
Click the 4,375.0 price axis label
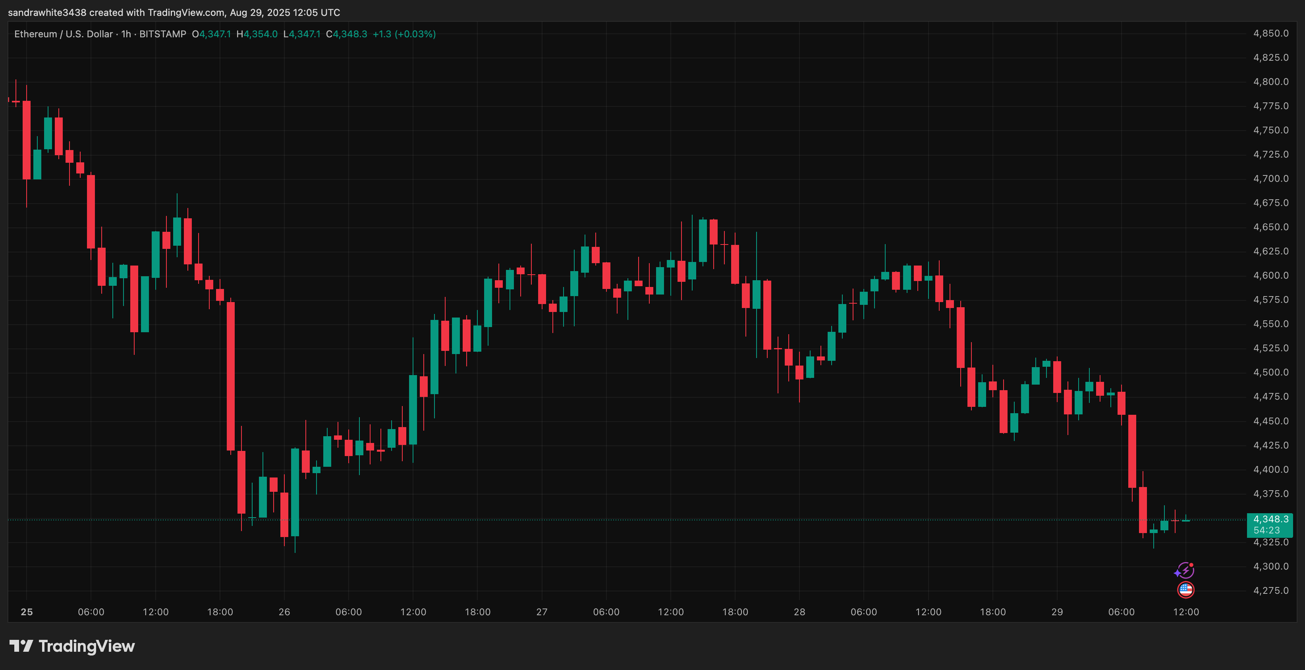(x=1270, y=494)
